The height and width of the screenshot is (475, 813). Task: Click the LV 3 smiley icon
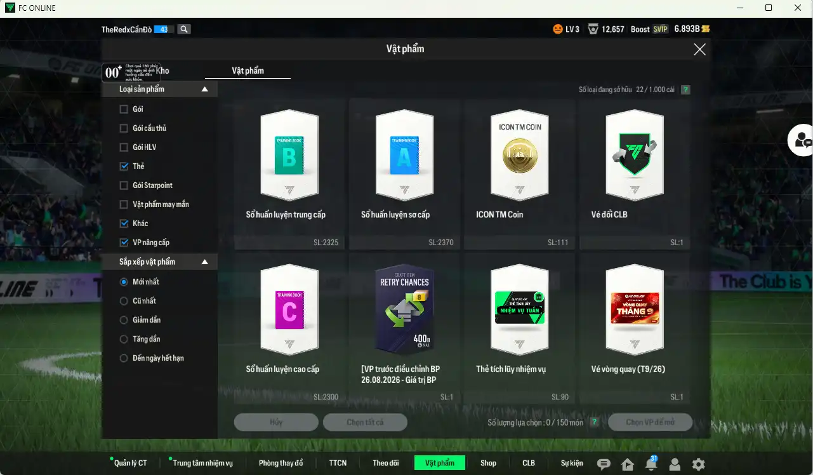(558, 29)
